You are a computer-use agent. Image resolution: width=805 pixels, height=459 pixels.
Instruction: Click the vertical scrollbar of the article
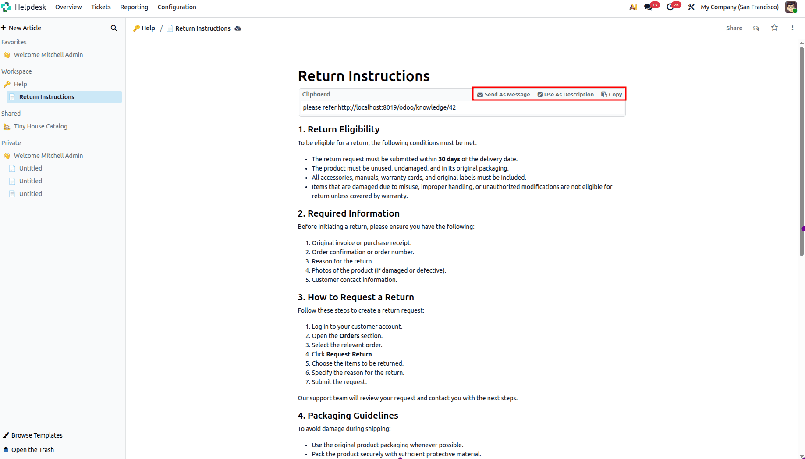801,151
